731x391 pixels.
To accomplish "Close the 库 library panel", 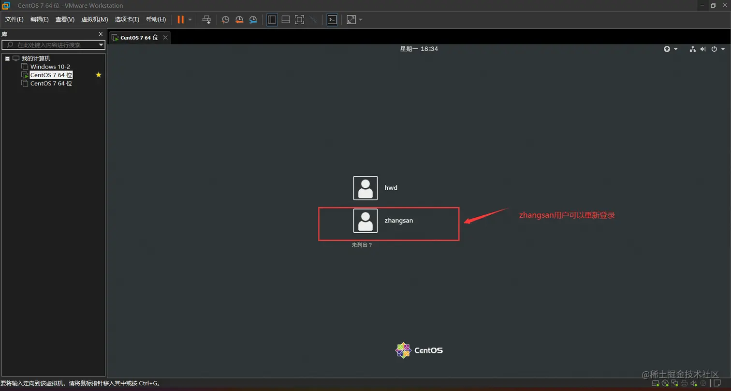I will 101,34.
